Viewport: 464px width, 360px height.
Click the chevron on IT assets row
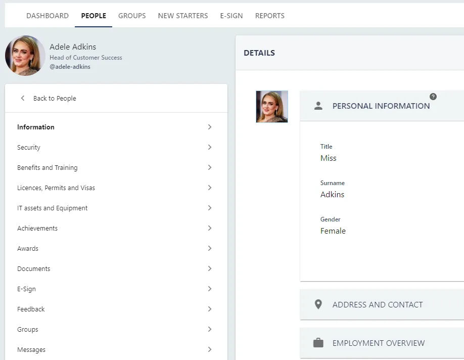click(x=210, y=208)
